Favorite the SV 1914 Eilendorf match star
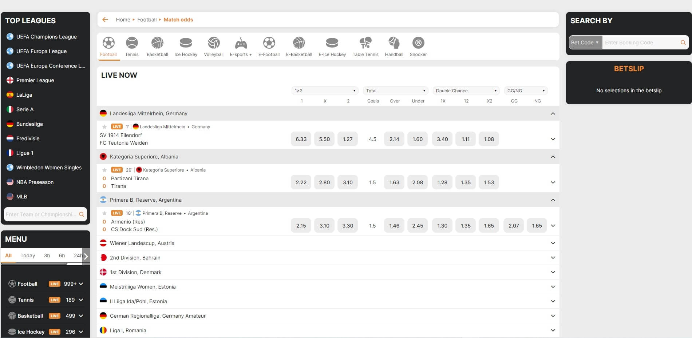Screen dimensions: 692x338 [x=104, y=126]
